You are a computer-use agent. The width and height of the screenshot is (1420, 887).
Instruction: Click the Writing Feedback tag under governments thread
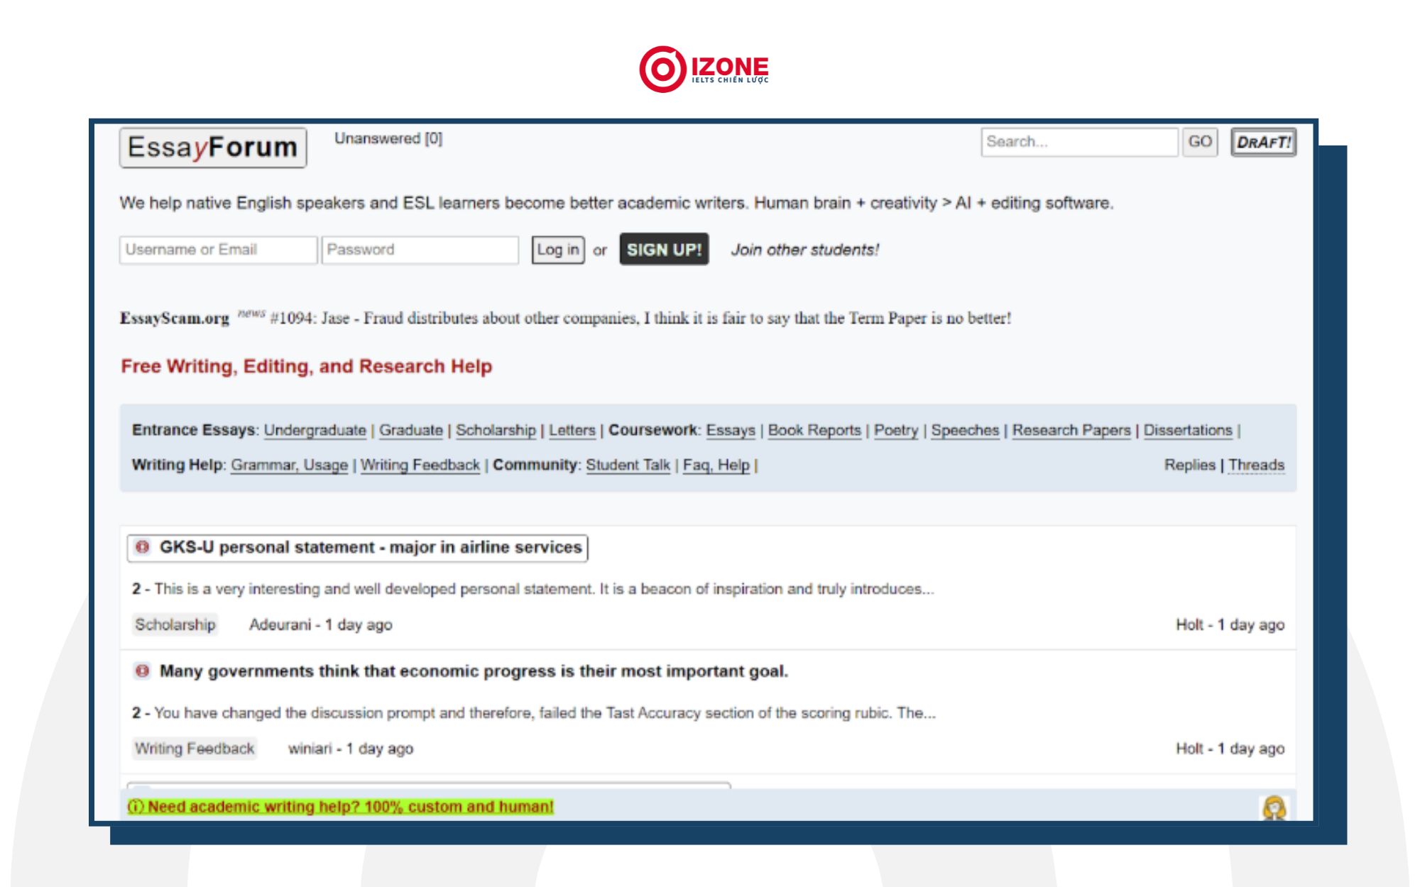[195, 749]
